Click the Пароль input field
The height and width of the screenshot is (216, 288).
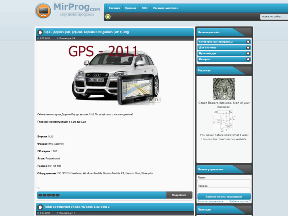tap(224, 190)
